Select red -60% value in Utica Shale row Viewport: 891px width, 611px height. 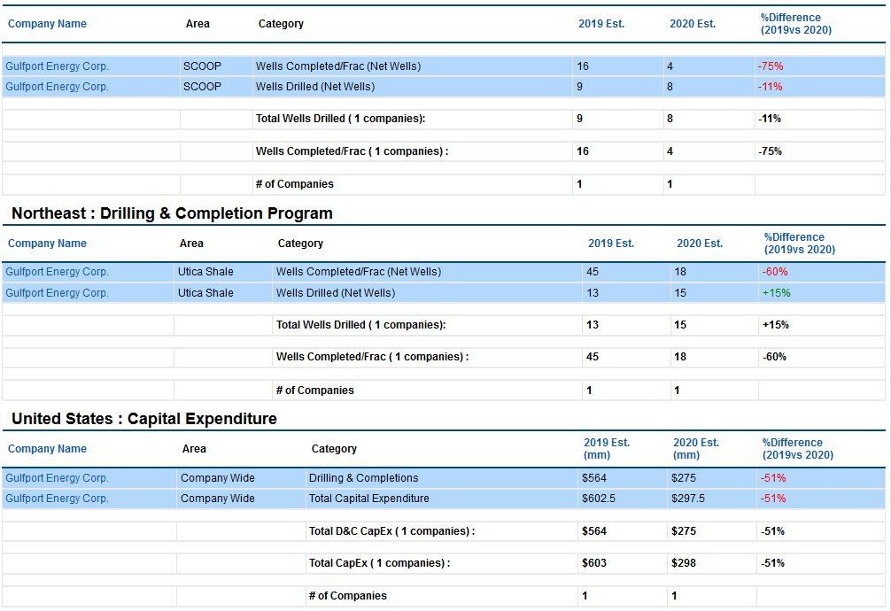tap(775, 272)
